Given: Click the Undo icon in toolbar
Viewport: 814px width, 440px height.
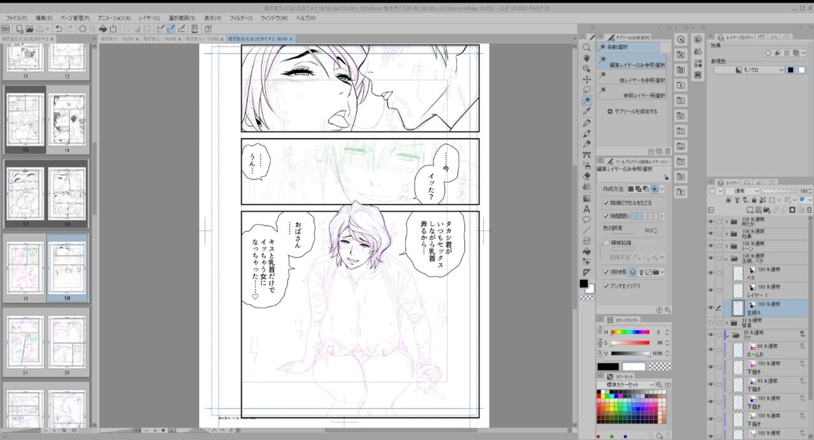Looking at the screenshot, I should click(x=59, y=29).
